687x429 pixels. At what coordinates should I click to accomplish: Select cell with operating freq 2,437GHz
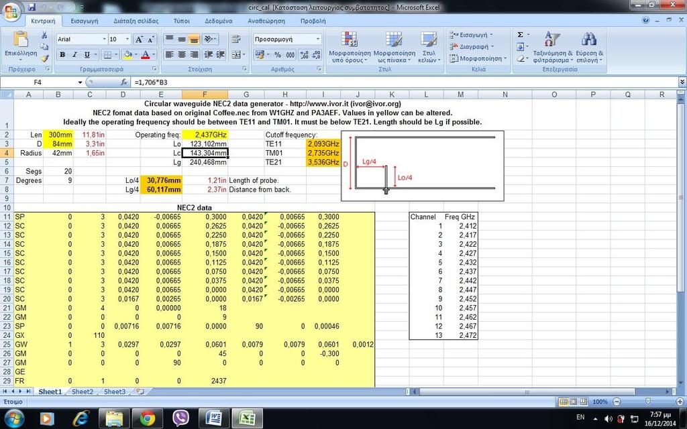tap(205, 135)
